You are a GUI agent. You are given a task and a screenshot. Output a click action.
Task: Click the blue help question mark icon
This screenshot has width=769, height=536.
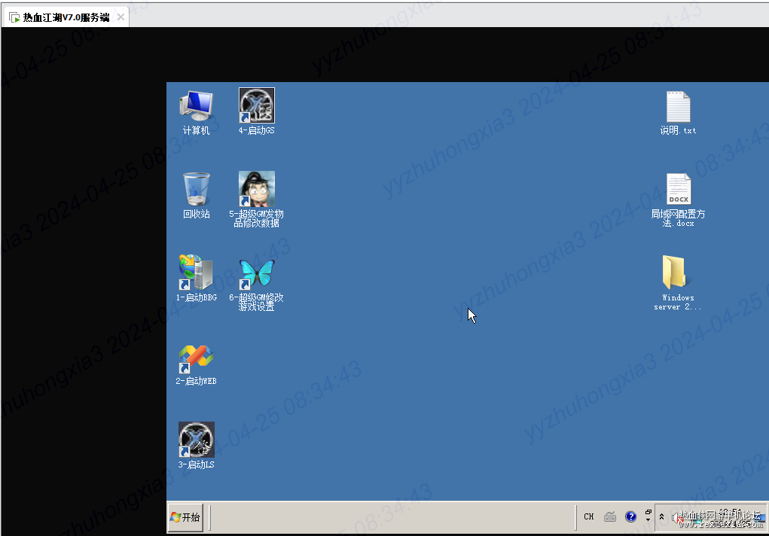coord(630,516)
